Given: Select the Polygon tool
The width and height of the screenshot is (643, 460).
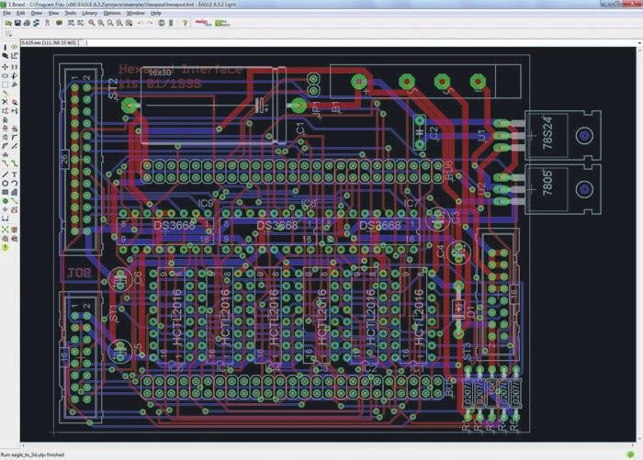Looking at the screenshot, I should point(15,192).
